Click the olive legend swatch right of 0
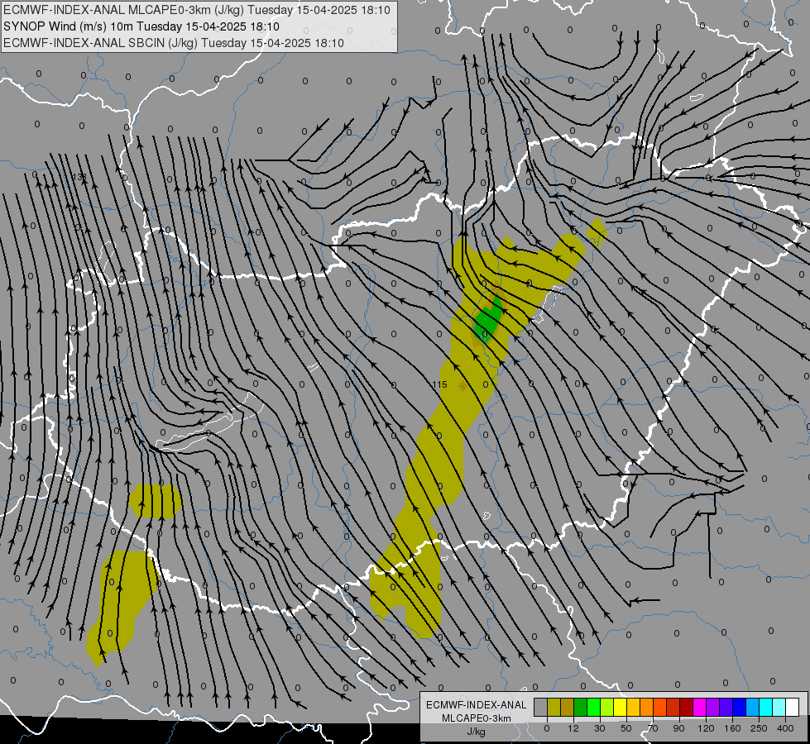Viewport: 810px width, 744px height. coord(554,707)
